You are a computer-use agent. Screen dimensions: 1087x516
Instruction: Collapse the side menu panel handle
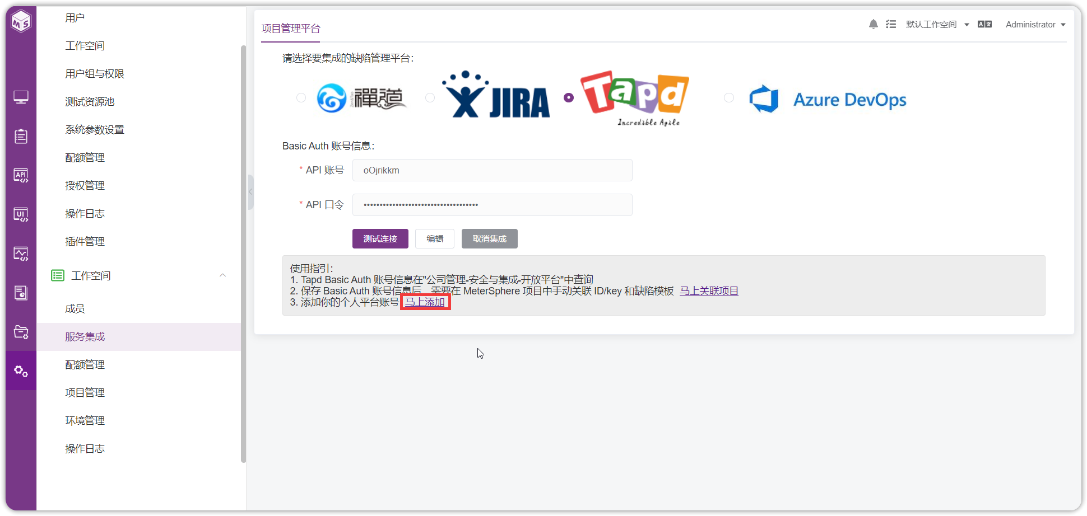click(250, 191)
